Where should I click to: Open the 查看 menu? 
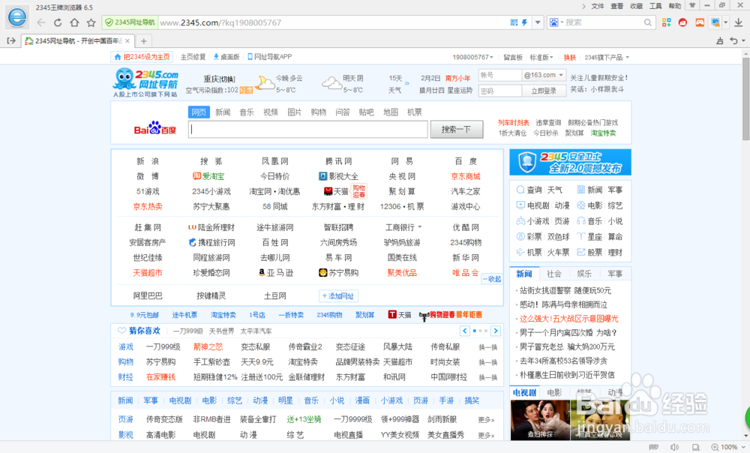point(617,6)
